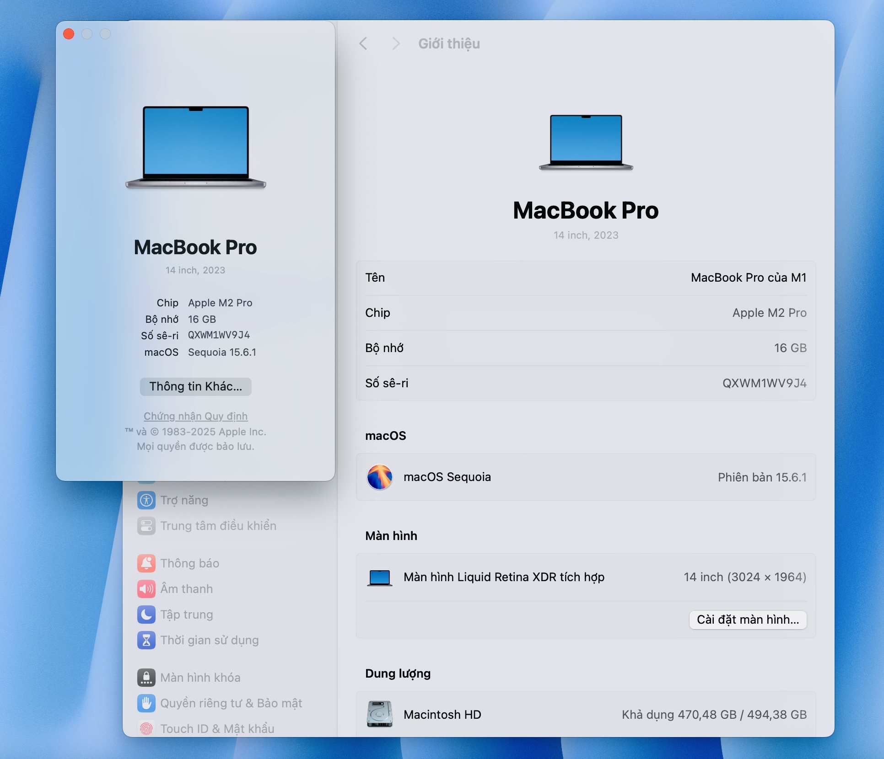Select the Thông báo bell icon
884x759 pixels.
(146, 563)
